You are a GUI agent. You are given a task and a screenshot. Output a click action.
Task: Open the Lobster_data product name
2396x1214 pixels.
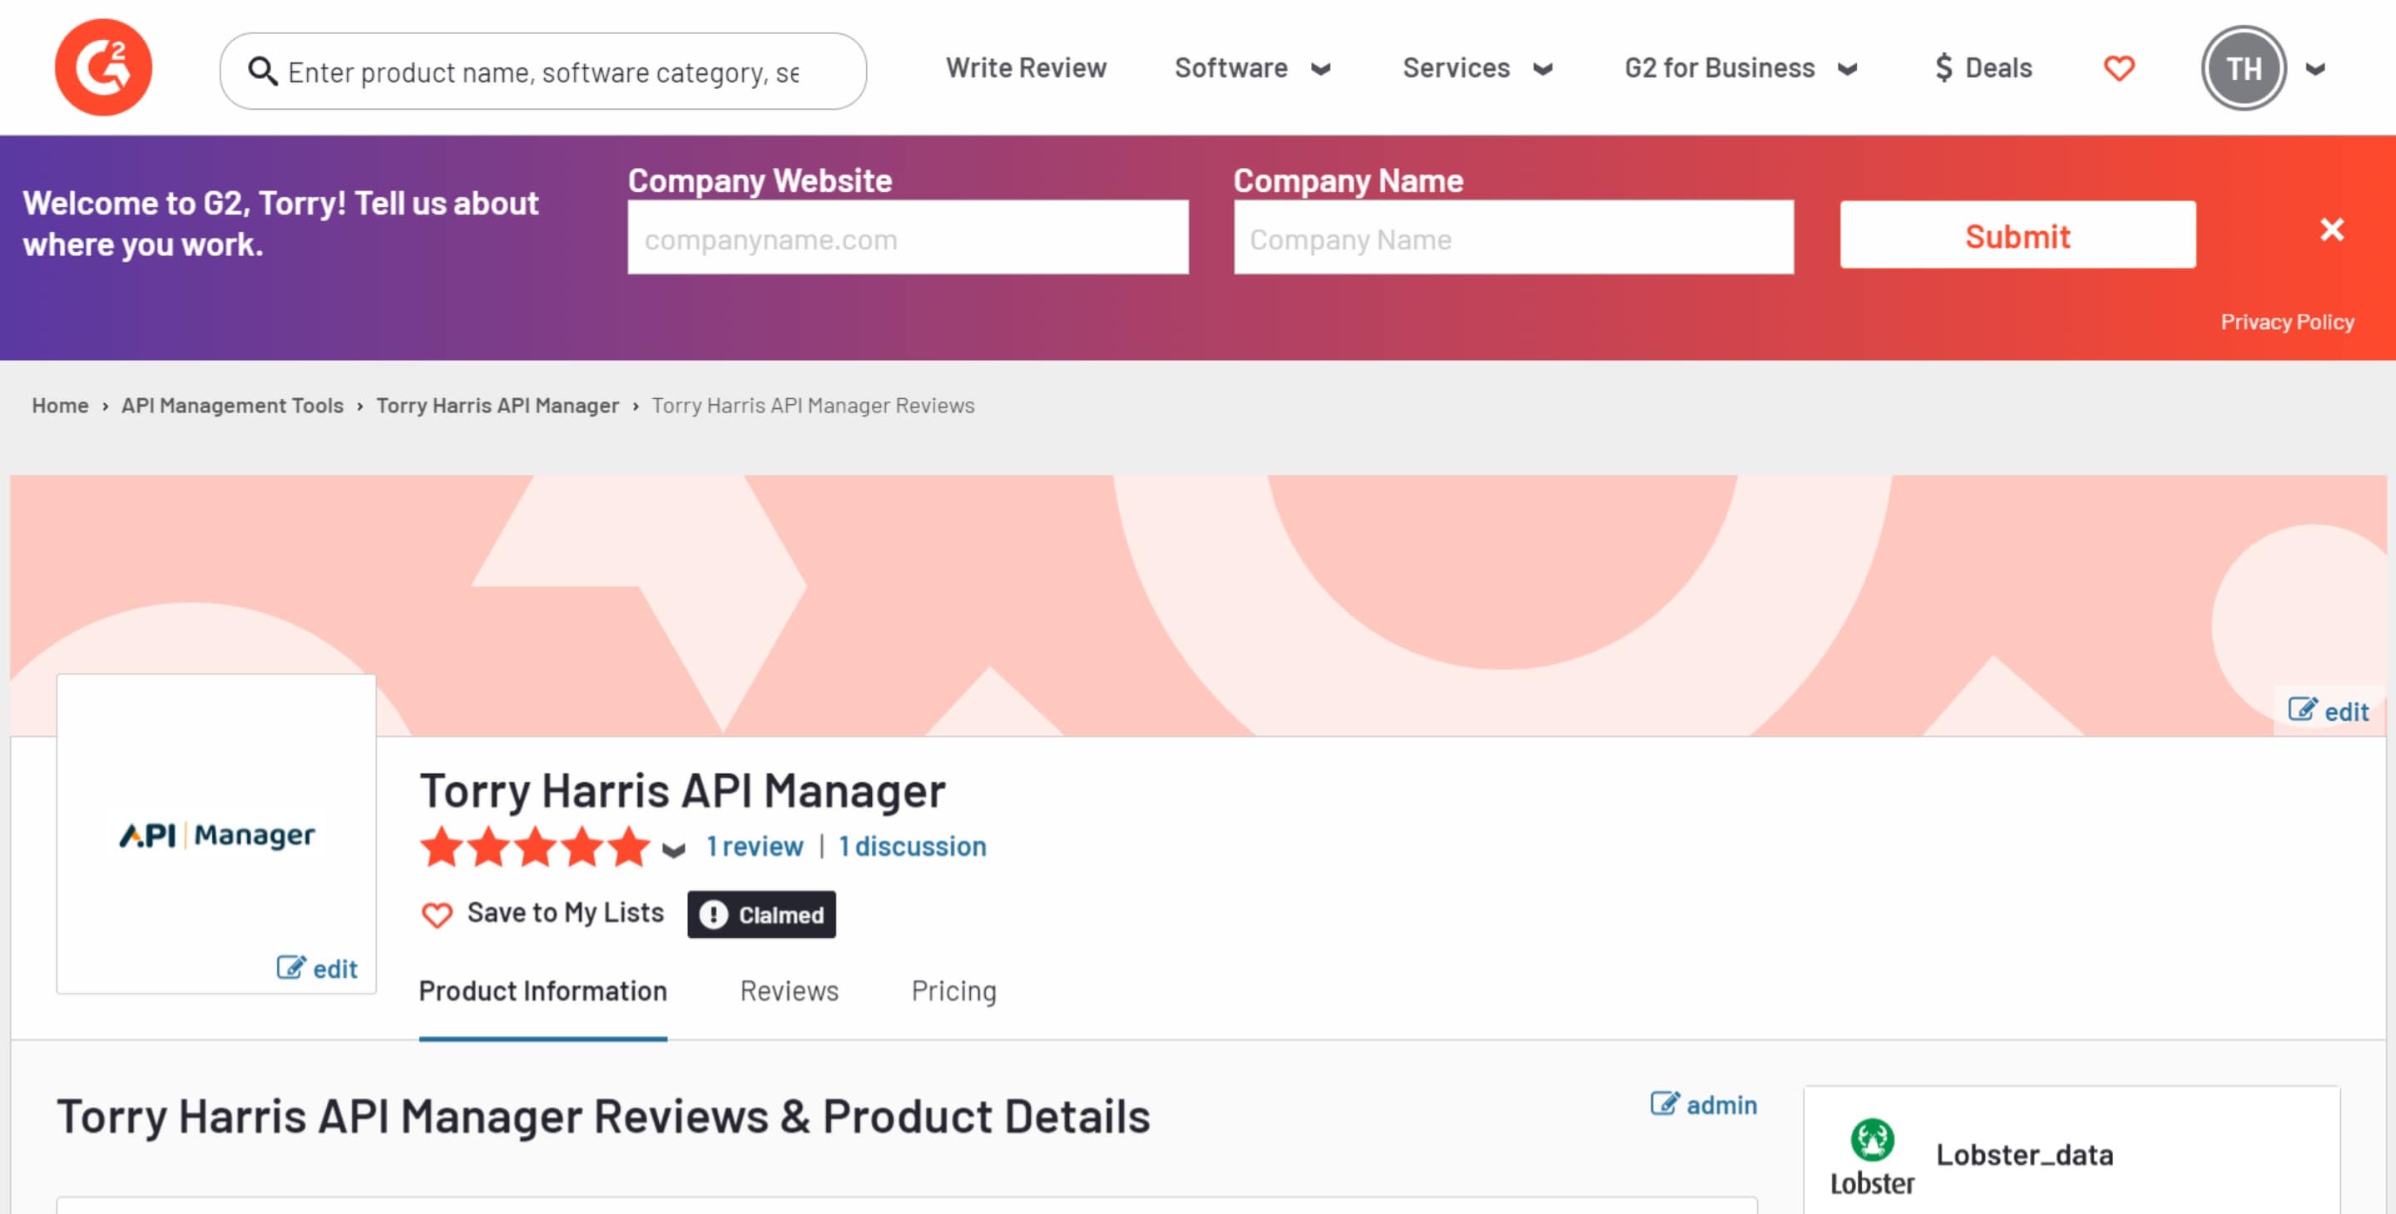pos(2024,1154)
